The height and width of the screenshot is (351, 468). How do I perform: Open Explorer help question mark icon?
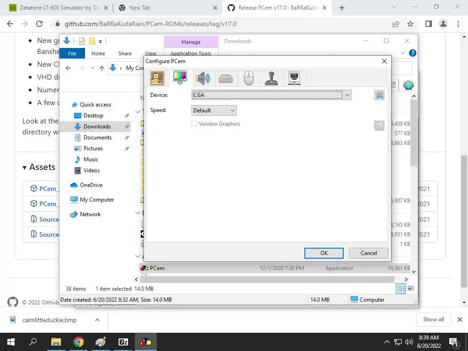(x=413, y=53)
